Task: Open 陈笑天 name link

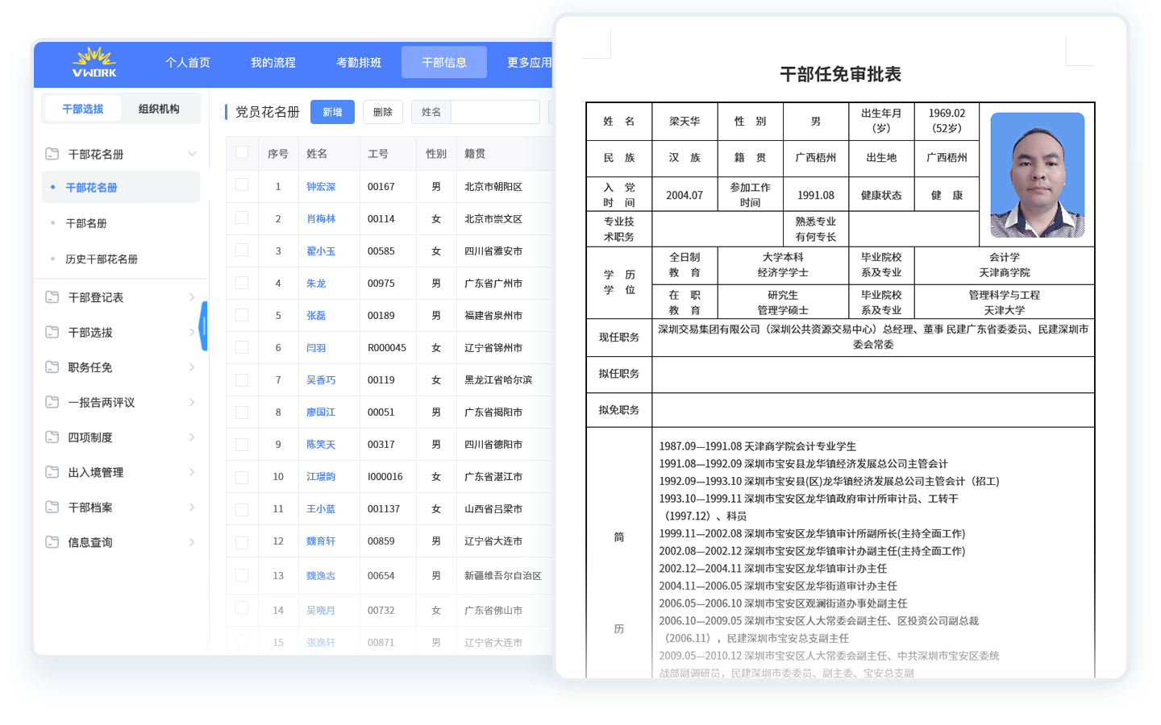Action: tap(321, 444)
